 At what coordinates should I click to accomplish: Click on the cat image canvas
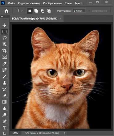[x=62, y=76]
